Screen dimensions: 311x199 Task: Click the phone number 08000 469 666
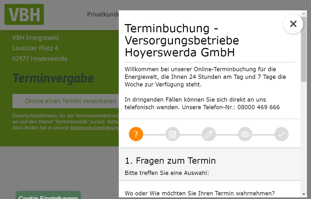[x=258, y=107]
